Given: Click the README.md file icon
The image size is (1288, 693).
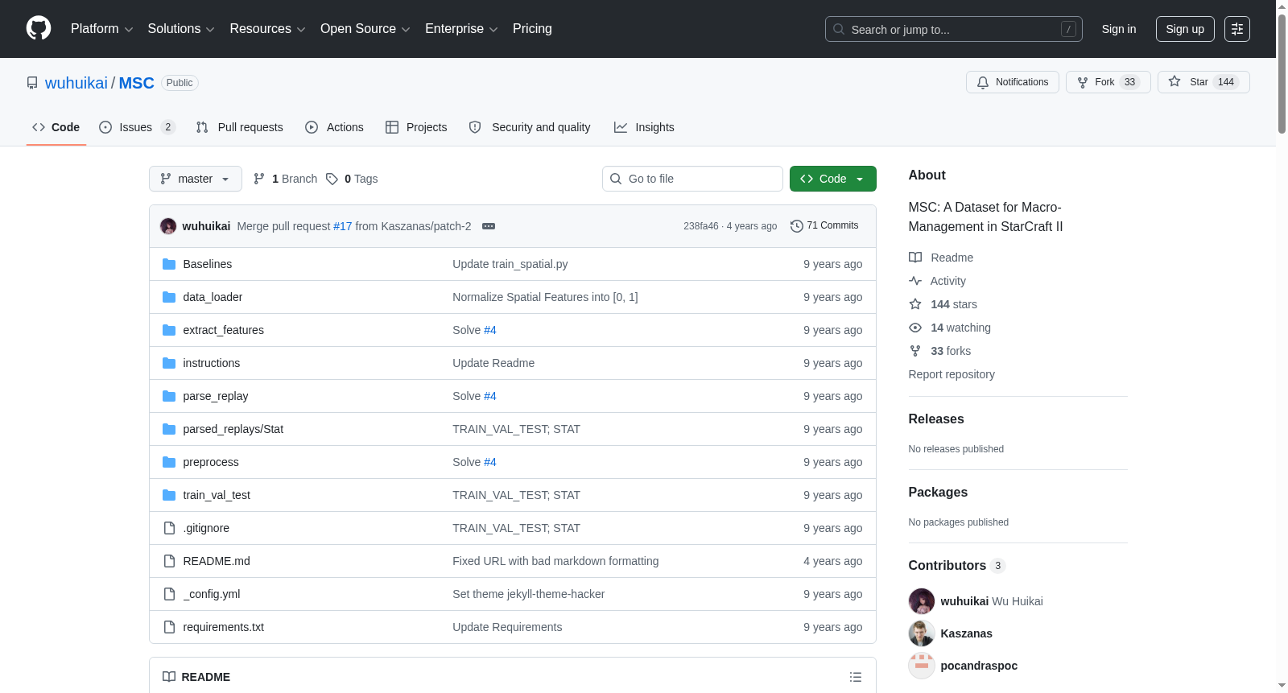Looking at the screenshot, I should click(169, 561).
